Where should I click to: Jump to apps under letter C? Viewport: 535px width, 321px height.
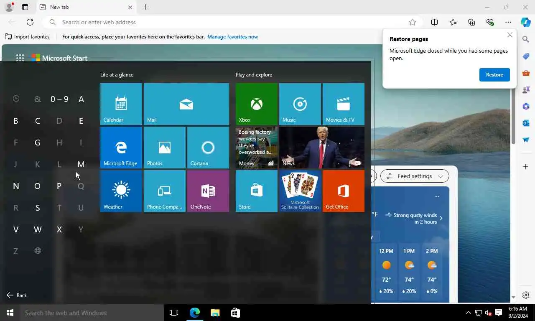38,121
